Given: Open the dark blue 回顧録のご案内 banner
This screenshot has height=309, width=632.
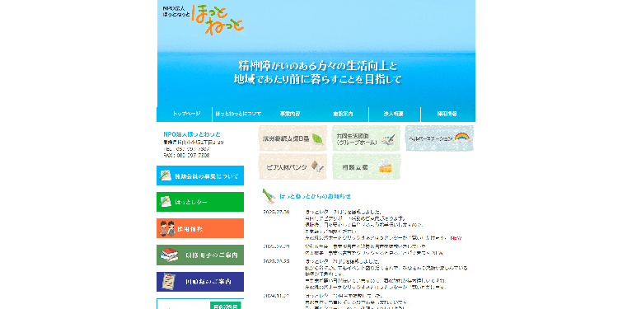Looking at the screenshot, I should click(x=200, y=282).
